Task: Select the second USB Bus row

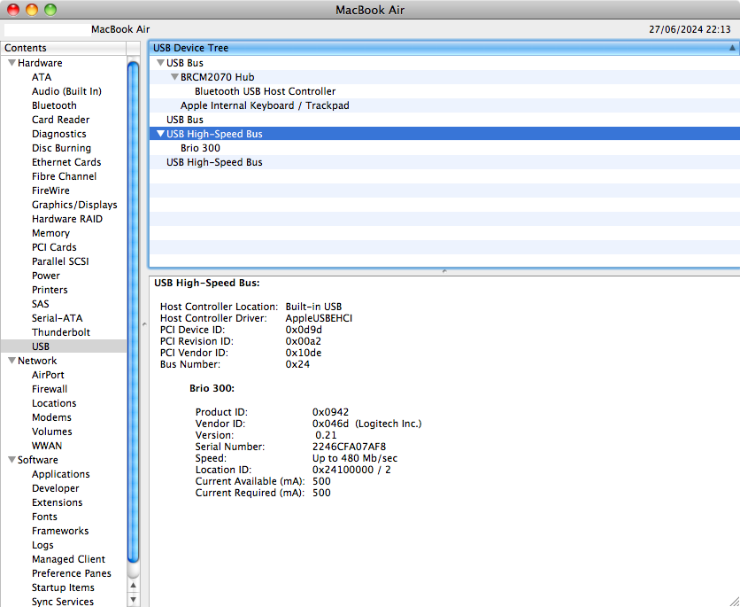Action: pos(444,120)
